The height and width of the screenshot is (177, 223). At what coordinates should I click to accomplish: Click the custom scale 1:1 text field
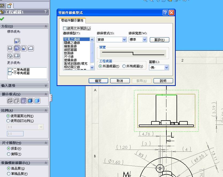point(15,134)
